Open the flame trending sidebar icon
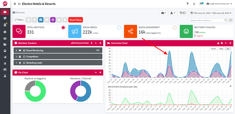Viewport: 235px width, 114px height. pyautogui.click(x=5, y=63)
